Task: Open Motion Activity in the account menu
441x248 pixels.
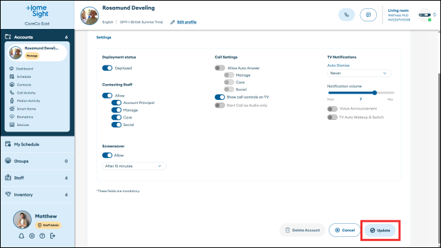Action: [28, 101]
